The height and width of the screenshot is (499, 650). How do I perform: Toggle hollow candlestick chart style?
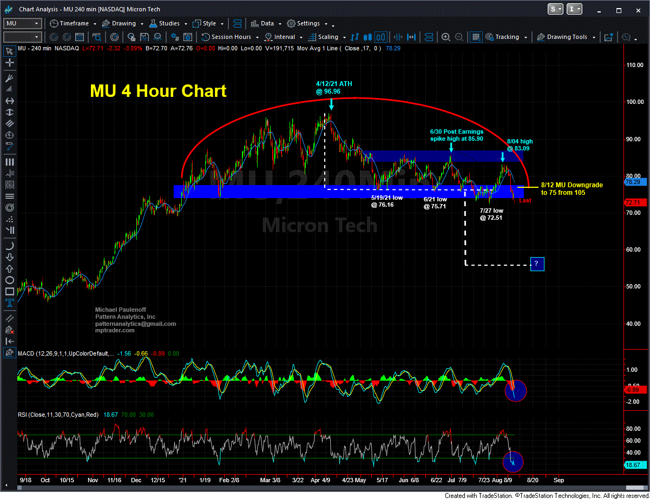point(380,37)
